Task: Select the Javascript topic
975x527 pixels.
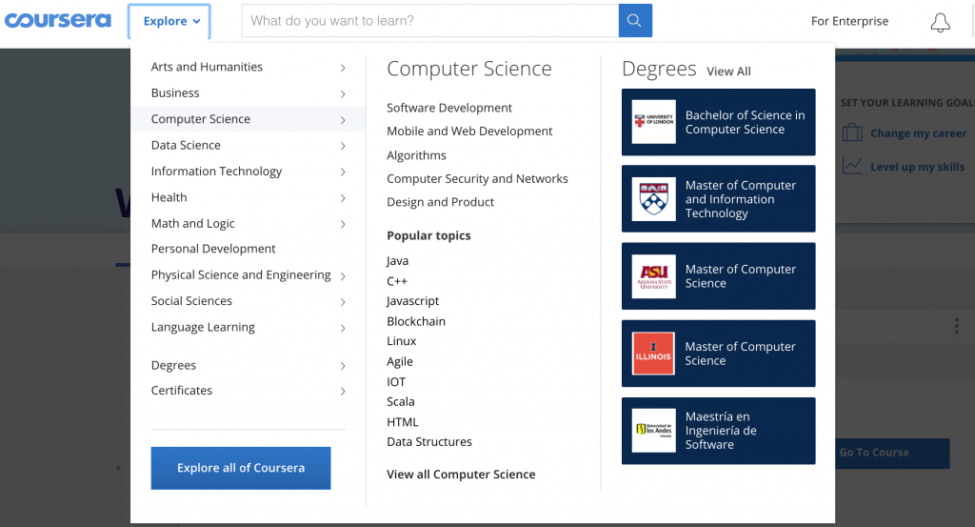Action: [x=412, y=301]
